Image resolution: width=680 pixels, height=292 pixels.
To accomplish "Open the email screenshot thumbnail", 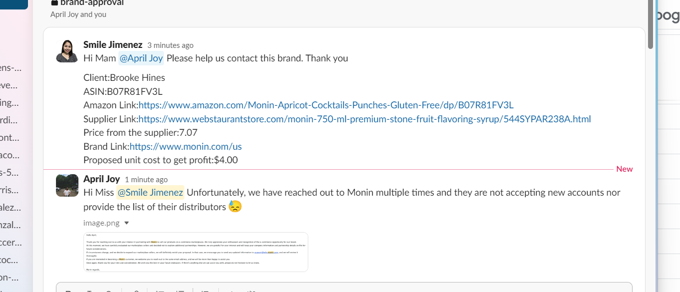I will coord(196,252).
